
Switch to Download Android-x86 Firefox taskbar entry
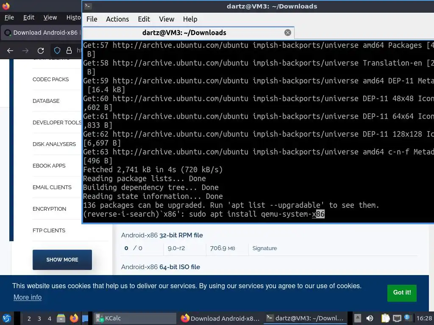[x=220, y=318]
